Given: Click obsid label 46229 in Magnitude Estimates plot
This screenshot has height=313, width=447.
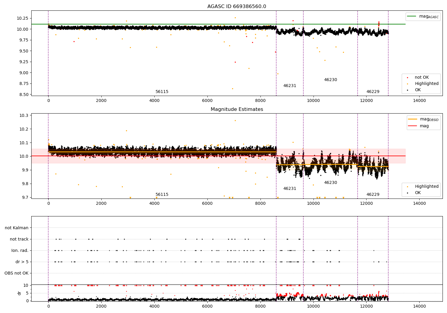Looking at the screenshot, I should point(373,195).
